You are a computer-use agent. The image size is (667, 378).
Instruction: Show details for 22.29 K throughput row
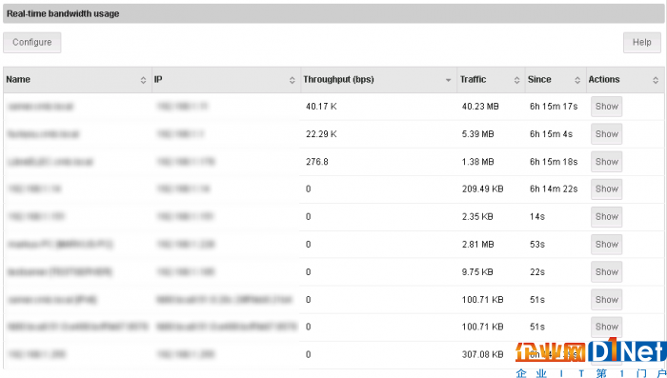coord(607,134)
